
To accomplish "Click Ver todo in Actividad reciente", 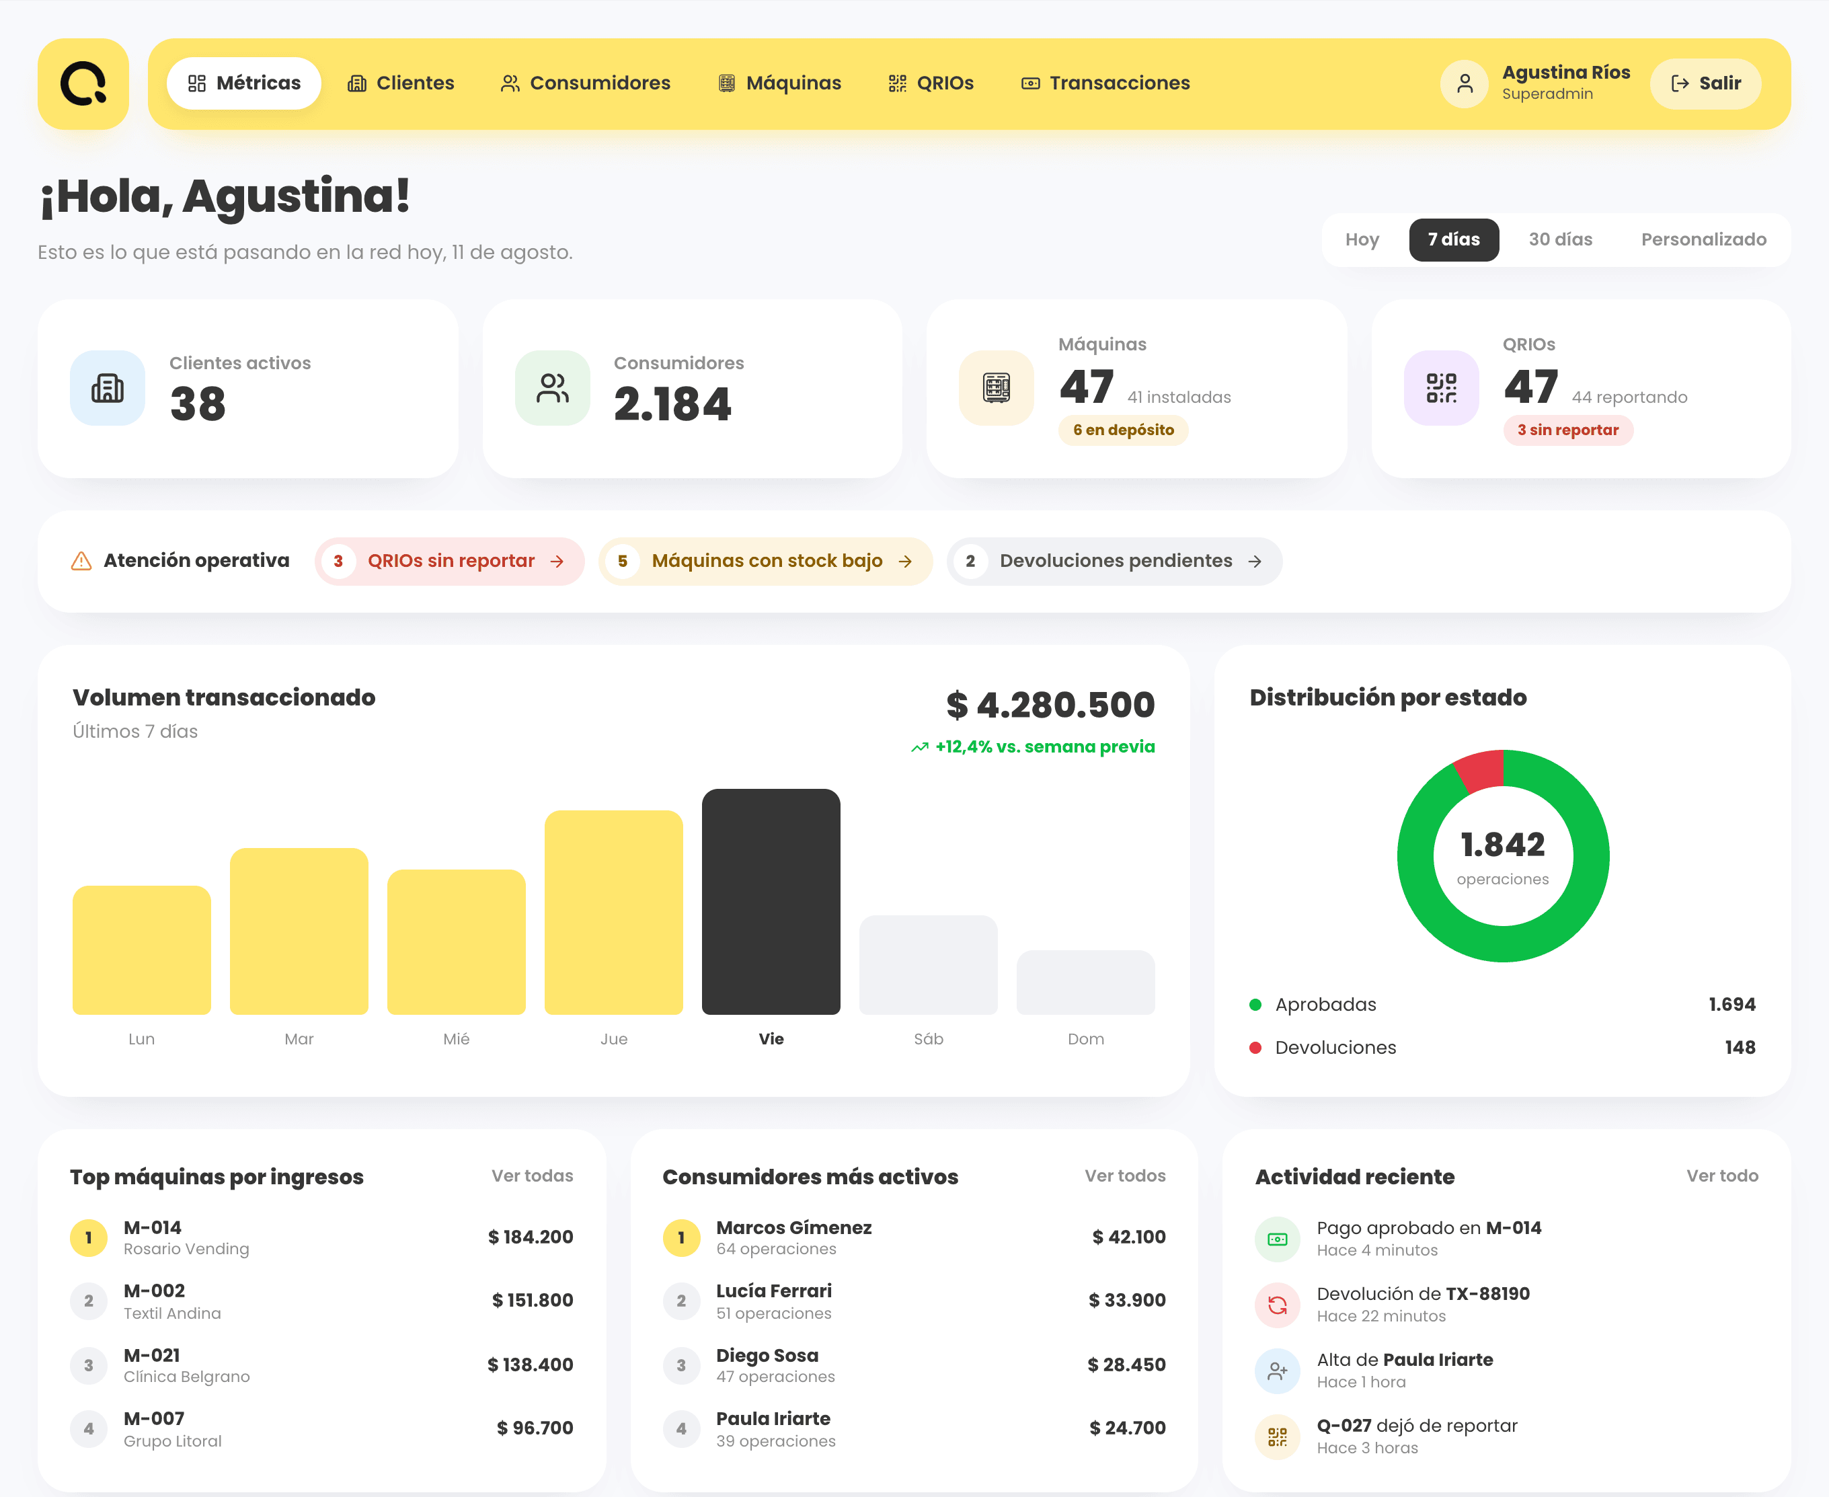I will pyautogui.click(x=1722, y=1176).
